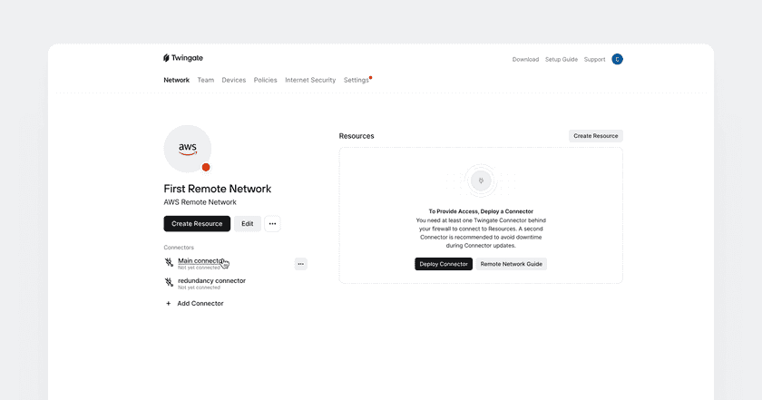Viewport: 762px width, 400px height.
Task: Click the red status dot on AWS logo
Action: (206, 167)
